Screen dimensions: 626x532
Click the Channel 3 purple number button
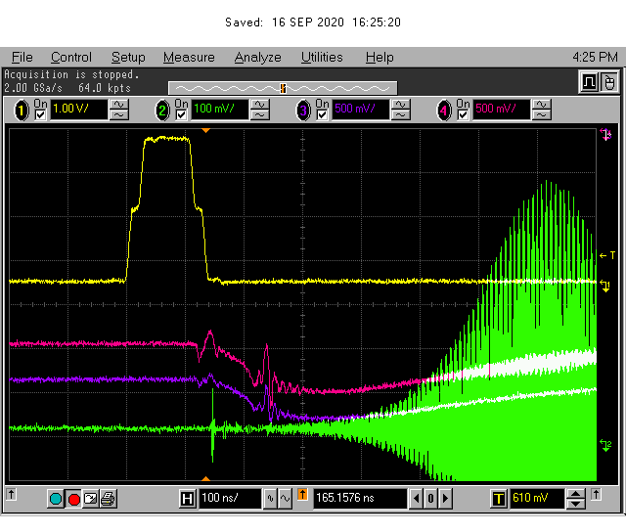(303, 111)
